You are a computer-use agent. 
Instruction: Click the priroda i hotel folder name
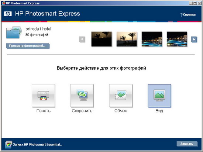[x=38, y=29]
